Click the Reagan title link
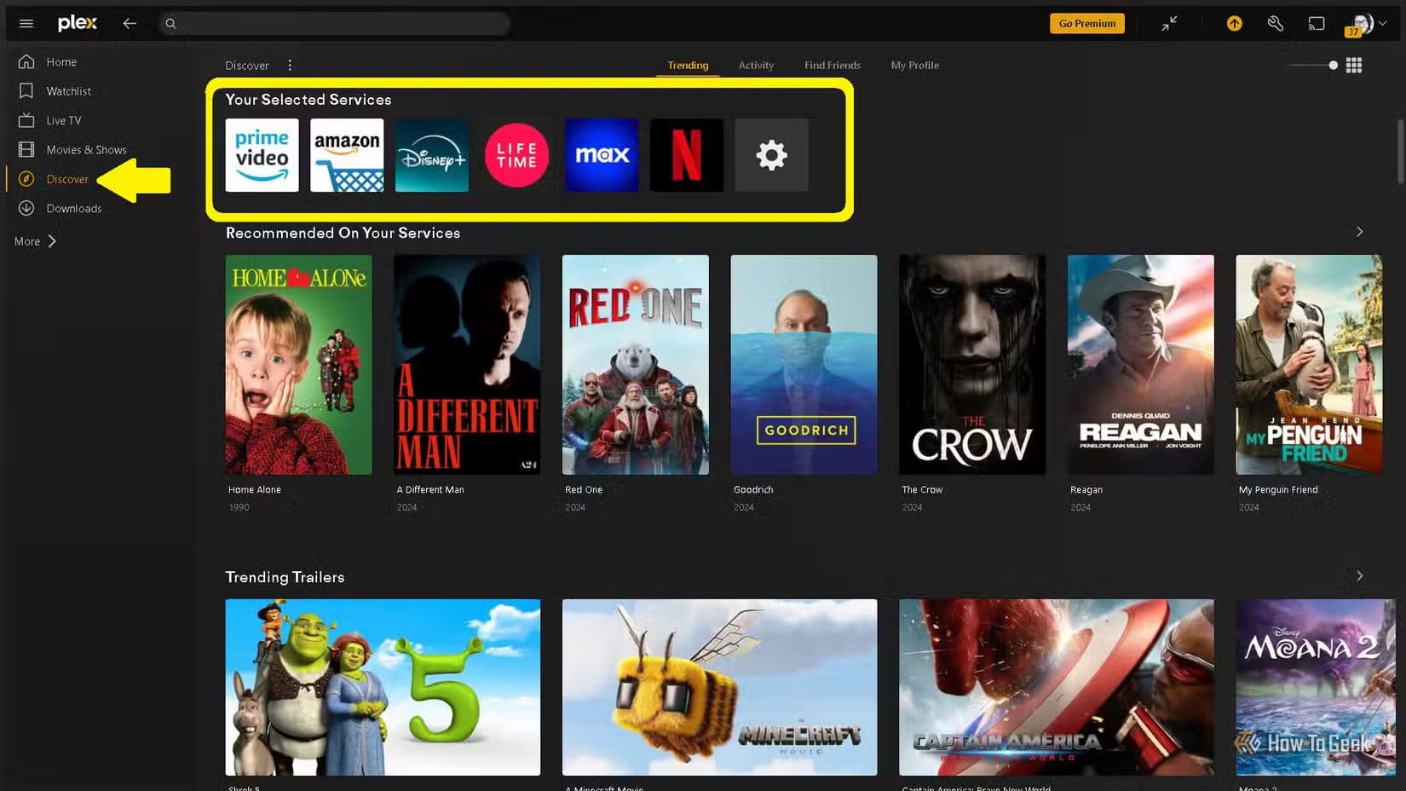 (1086, 490)
